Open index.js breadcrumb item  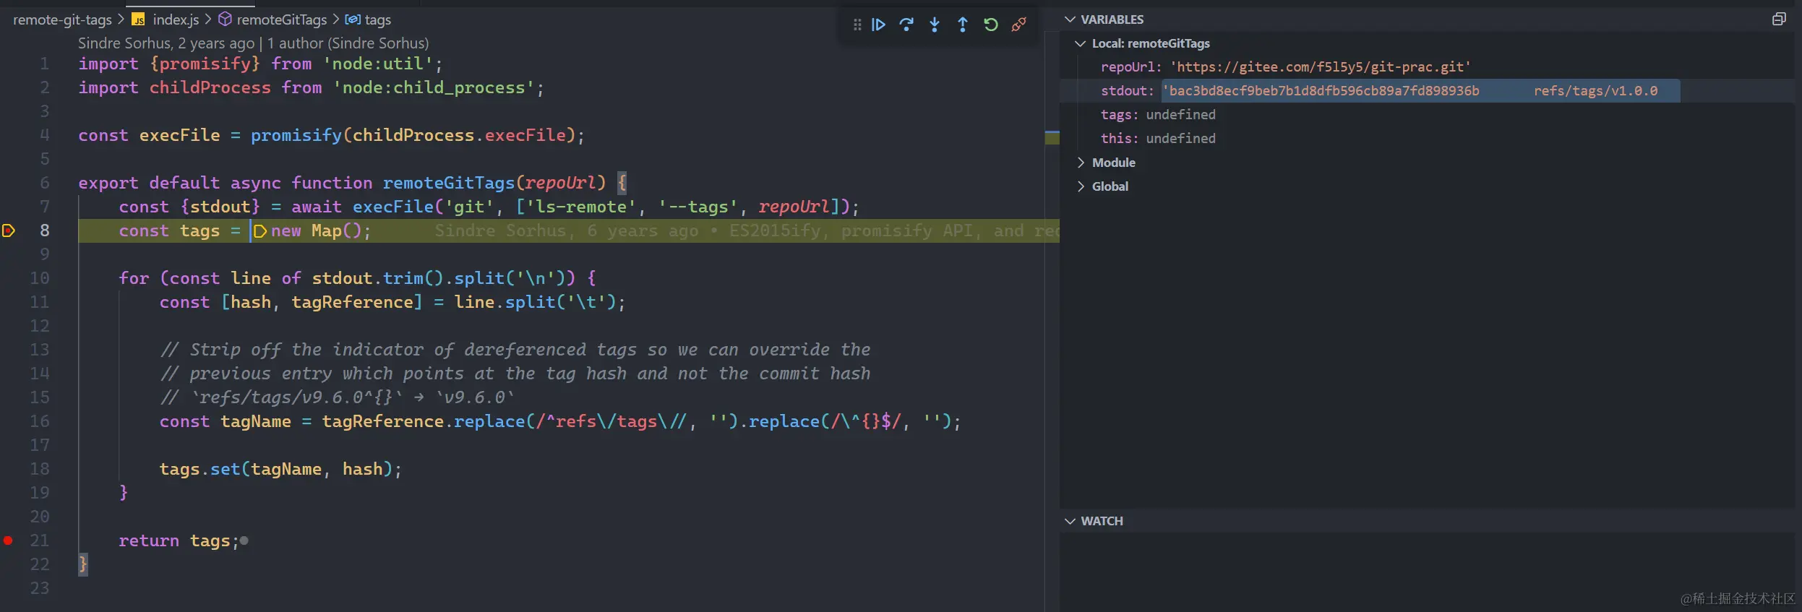(x=176, y=20)
